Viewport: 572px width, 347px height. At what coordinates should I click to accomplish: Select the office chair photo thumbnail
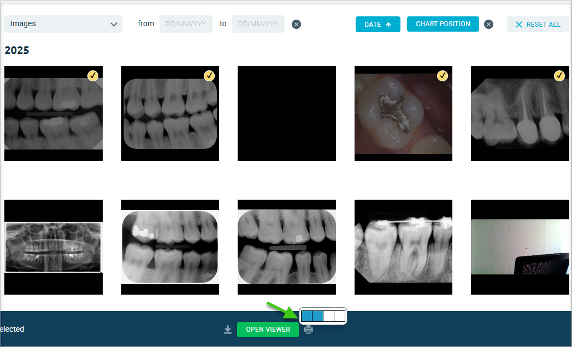click(520, 247)
